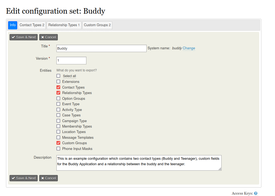275x196 pixels.
Task: Switch to the Info tab
Action: click(x=13, y=25)
